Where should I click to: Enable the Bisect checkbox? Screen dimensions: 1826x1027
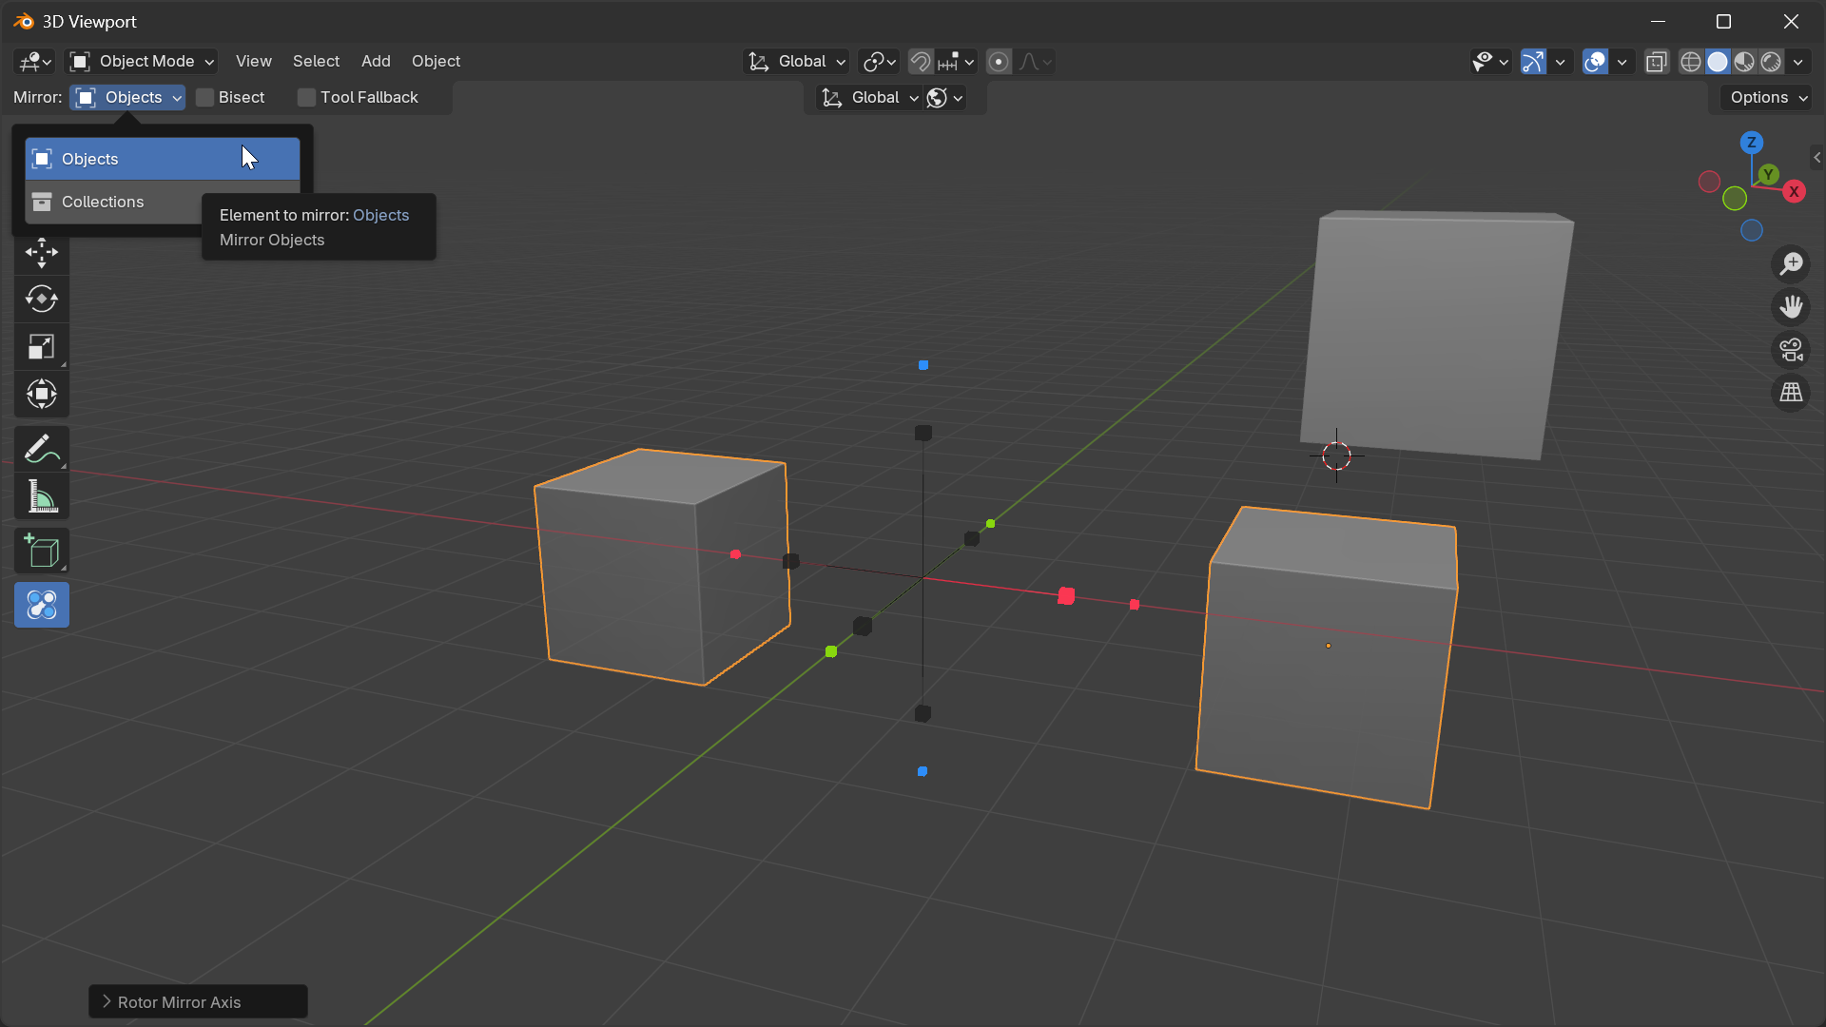coord(204,97)
